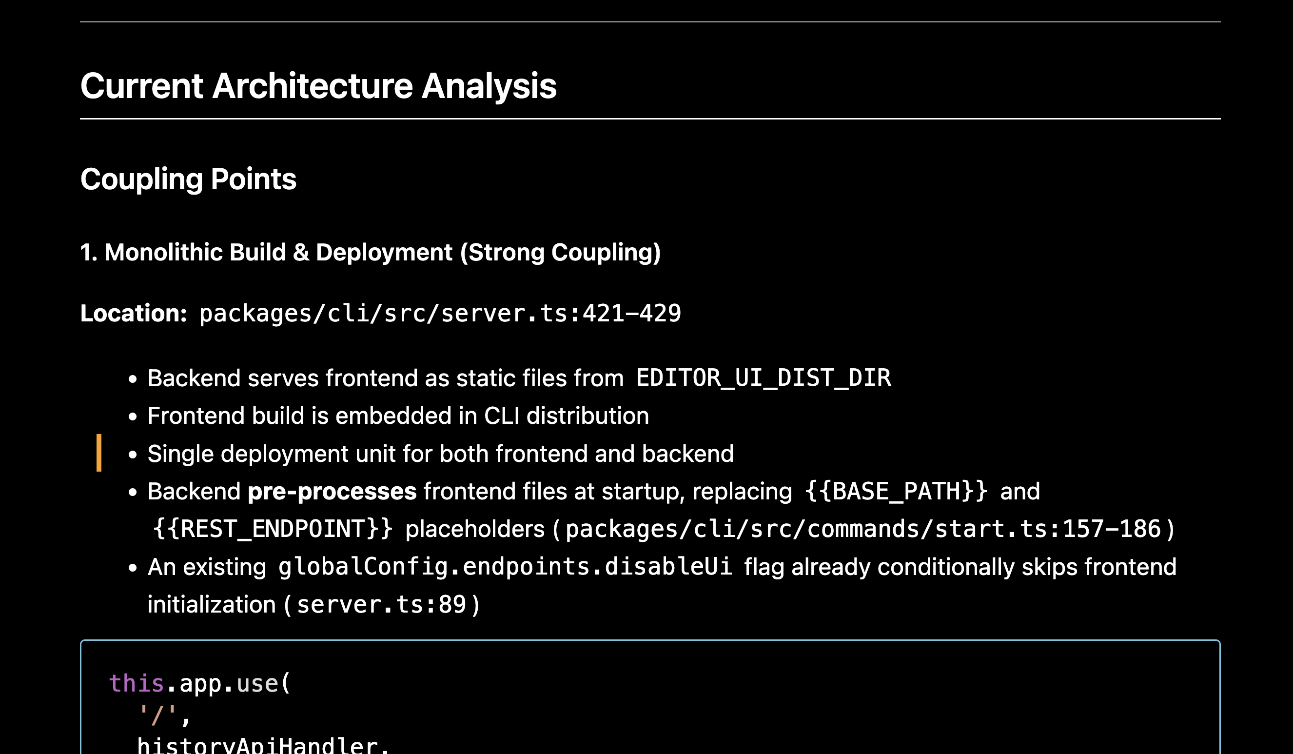Click historyApiHandler in the code block

pyautogui.click(x=257, y=745)
